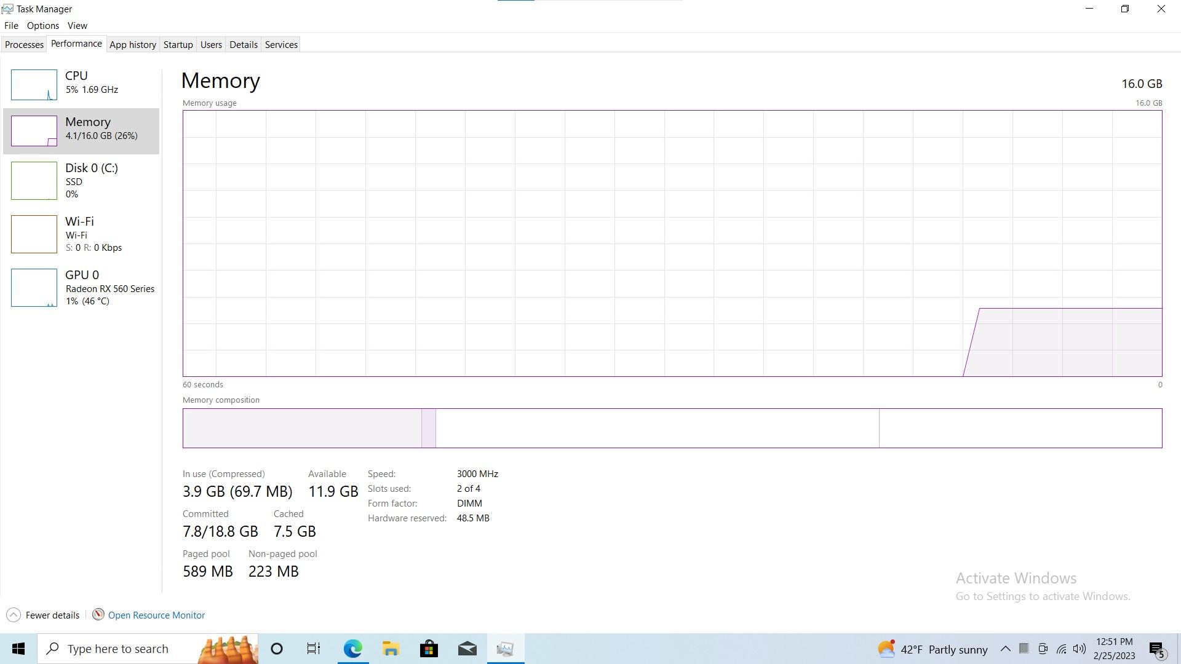The height and width of the screenshot is (664, 1181).
Task: Switch to the Processes tab
Action: click(24, 44)
